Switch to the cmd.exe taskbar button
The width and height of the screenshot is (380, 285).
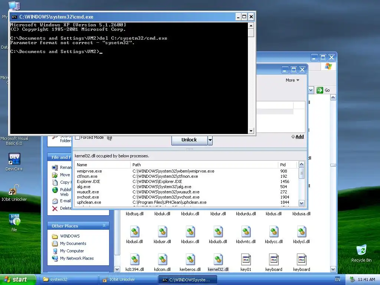point(187,279)
